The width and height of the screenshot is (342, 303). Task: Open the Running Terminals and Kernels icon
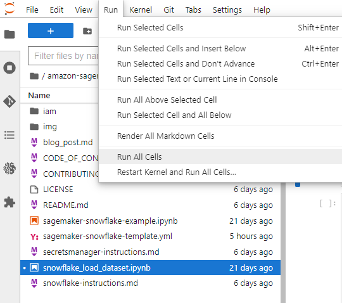click(9, 68)
